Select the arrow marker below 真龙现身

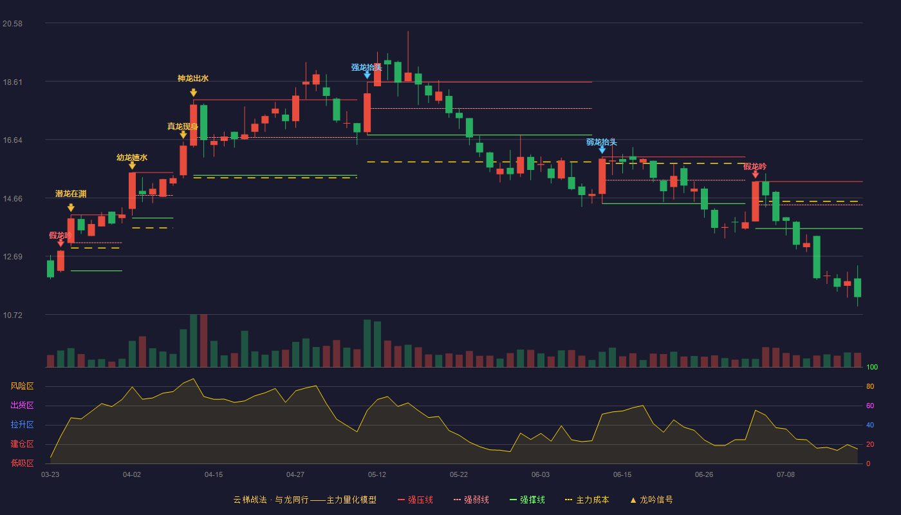pos(183,135)
